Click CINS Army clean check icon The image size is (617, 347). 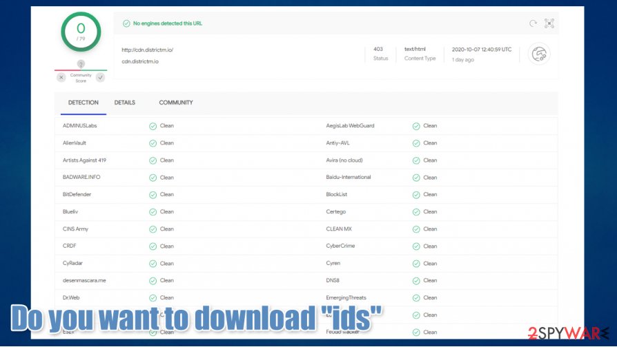pyautogui.click(x=153, y=229)
